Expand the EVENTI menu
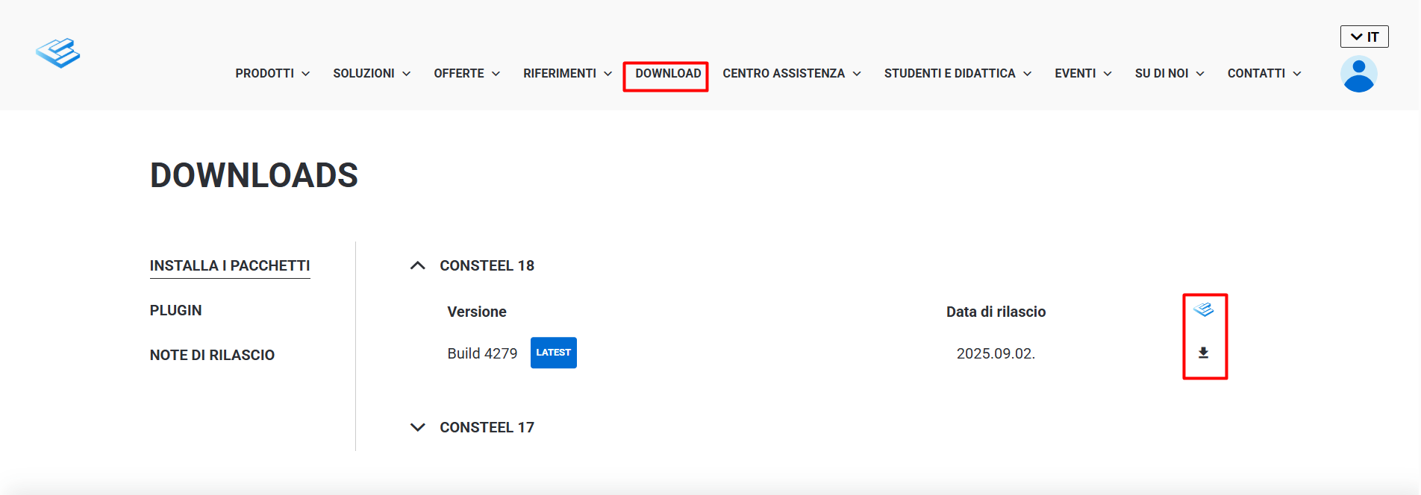This screenshot has height=495, width=1421. click(x=1083, y=73)
